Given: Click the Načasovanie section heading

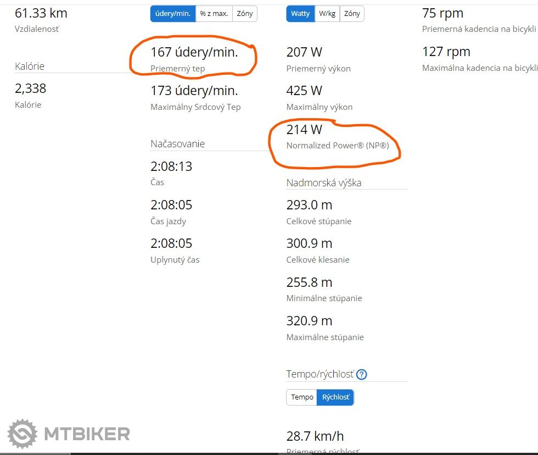Looking at the screenshot, I should 177,144.
